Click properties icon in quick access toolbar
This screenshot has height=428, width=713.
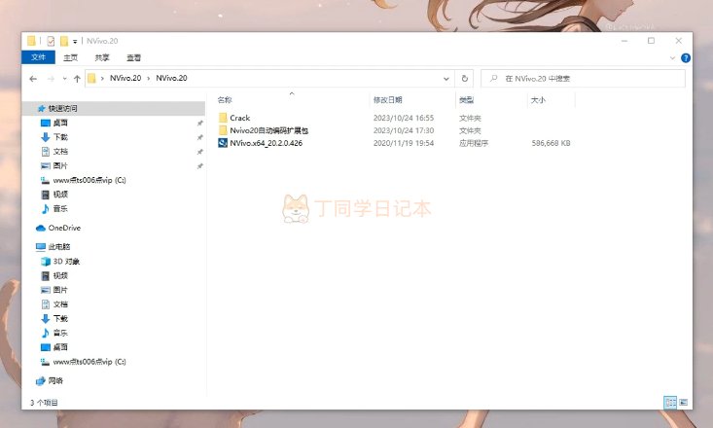click(x=51, y=41)
